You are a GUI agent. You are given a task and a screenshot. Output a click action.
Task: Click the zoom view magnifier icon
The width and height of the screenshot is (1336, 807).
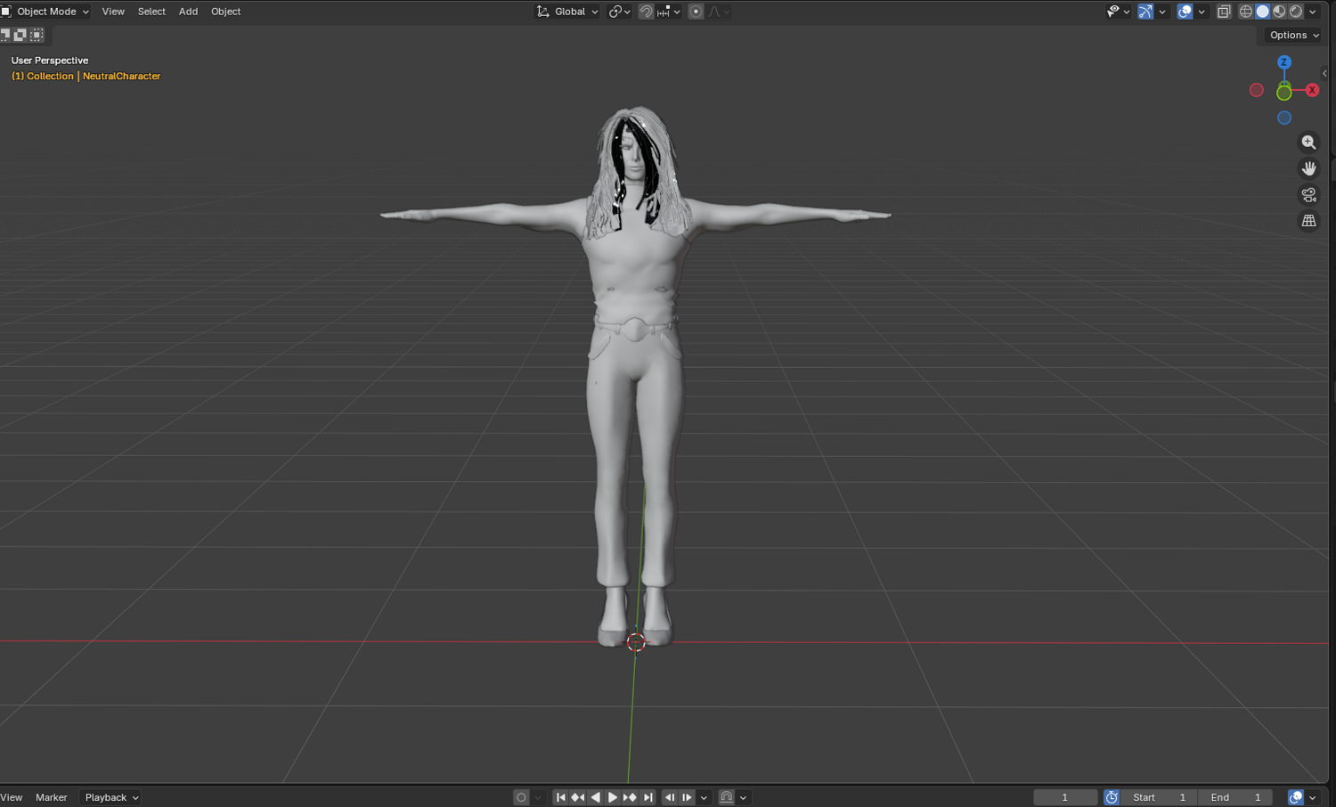click(x=1308, y=143)
